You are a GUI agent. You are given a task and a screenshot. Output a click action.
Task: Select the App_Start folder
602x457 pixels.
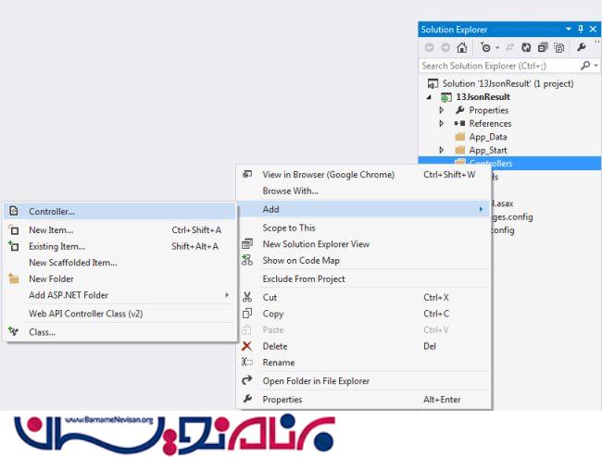[x=487, y=150]
